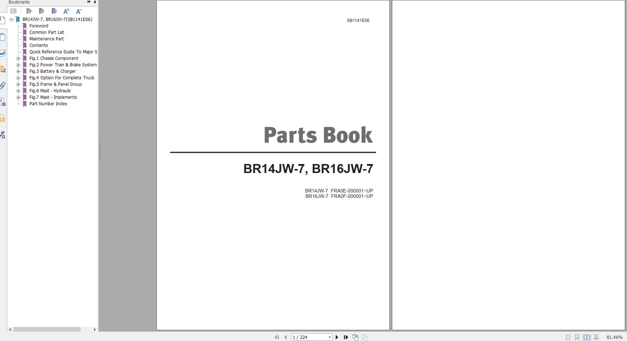The width and height of the screenshot is (627, 341).
Task: Enable Continuous scrolling view mode
Action: coord(577,337)
